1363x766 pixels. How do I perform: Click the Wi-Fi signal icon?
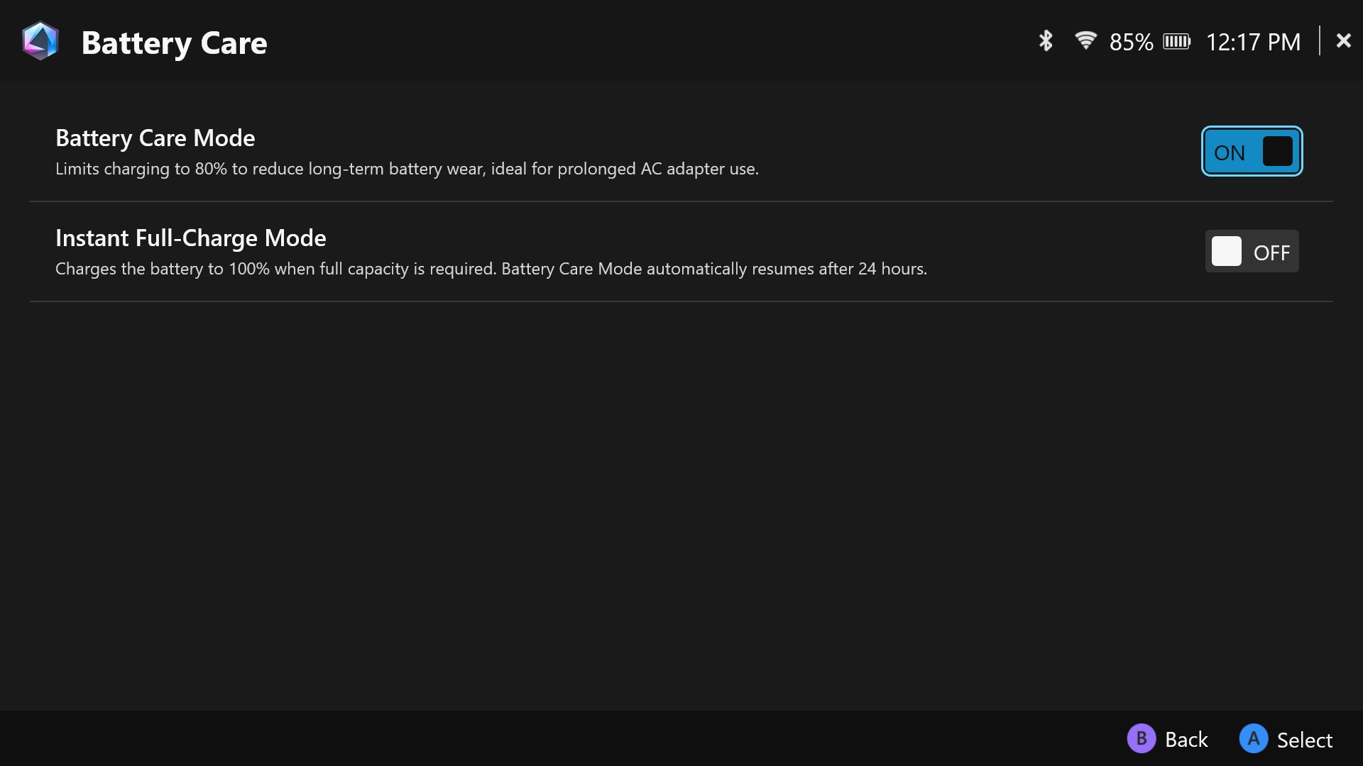(x=1085, y=40)
